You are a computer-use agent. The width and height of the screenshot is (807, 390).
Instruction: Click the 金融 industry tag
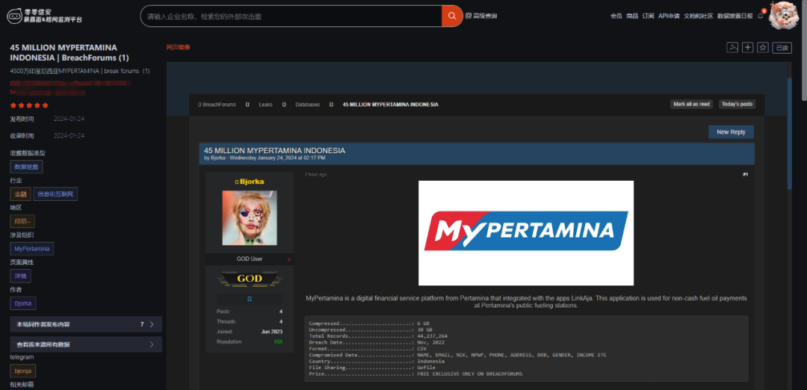click(x=20, y=194)
